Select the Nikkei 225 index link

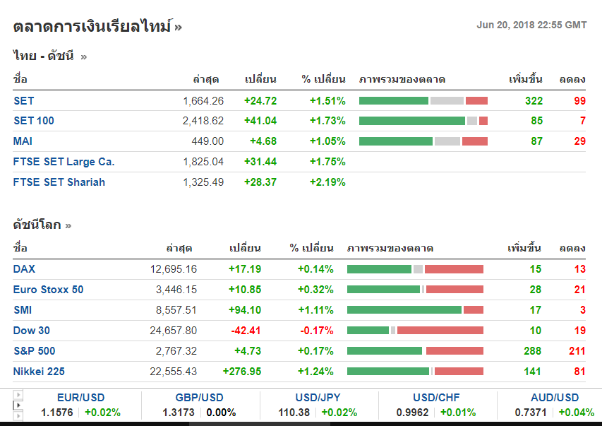[x=39, y=372]
